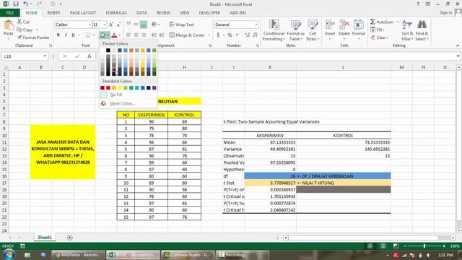
Task: Toggle Bold formatting
Action: pyautogui.click(x=58, y=35)
